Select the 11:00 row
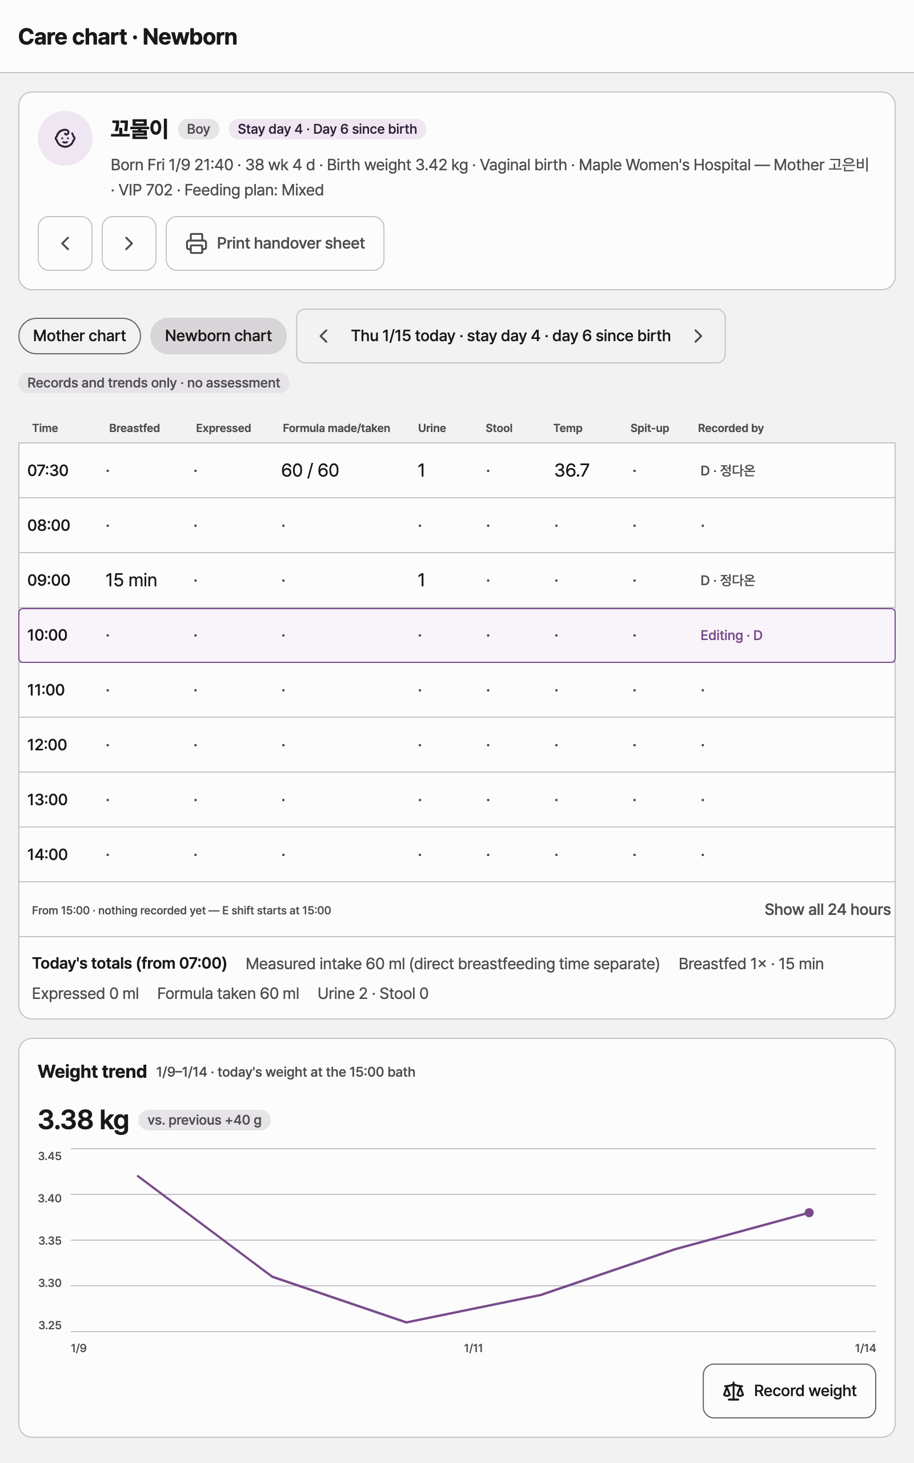 click(x=457, y=690)
